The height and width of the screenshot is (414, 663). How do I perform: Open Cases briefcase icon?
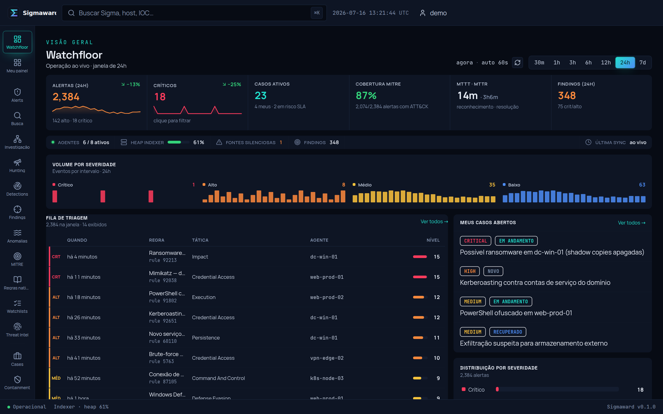(17, 356)
